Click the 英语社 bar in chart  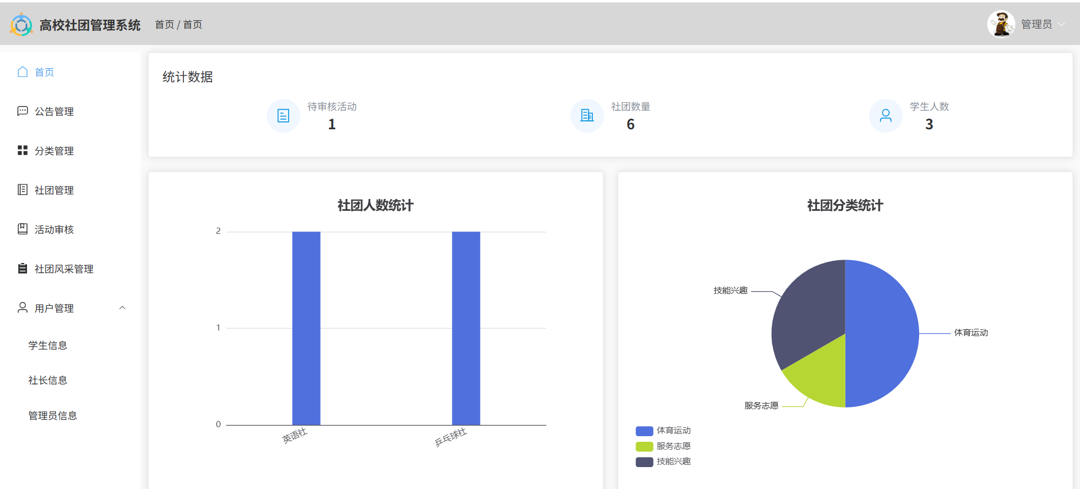point(306,328)
